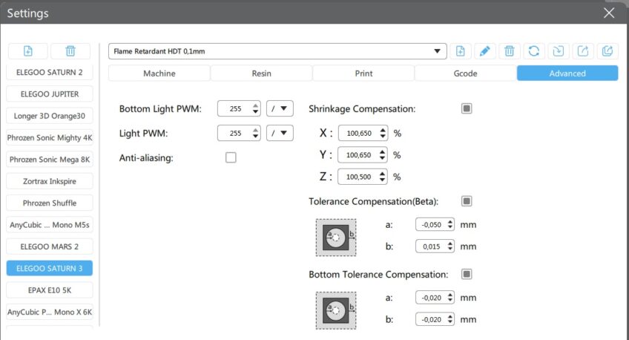Enable the Anti-aliasing checkbox
Screen dimensions: 629x340
tap(231, 157)
